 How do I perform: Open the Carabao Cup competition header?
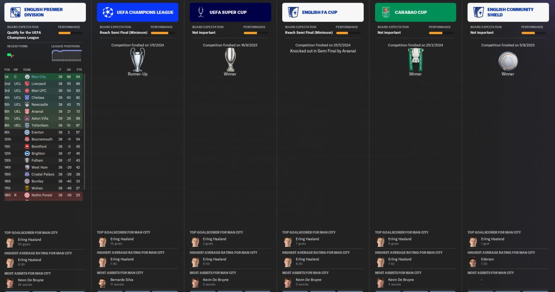click(x=415, y=12)
